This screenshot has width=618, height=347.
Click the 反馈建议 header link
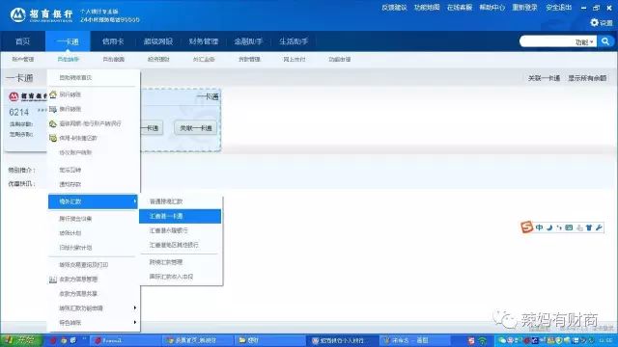394,8
